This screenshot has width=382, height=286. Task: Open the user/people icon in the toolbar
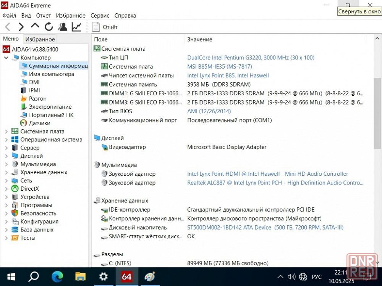pyautogui.click(x=63, y=27)
